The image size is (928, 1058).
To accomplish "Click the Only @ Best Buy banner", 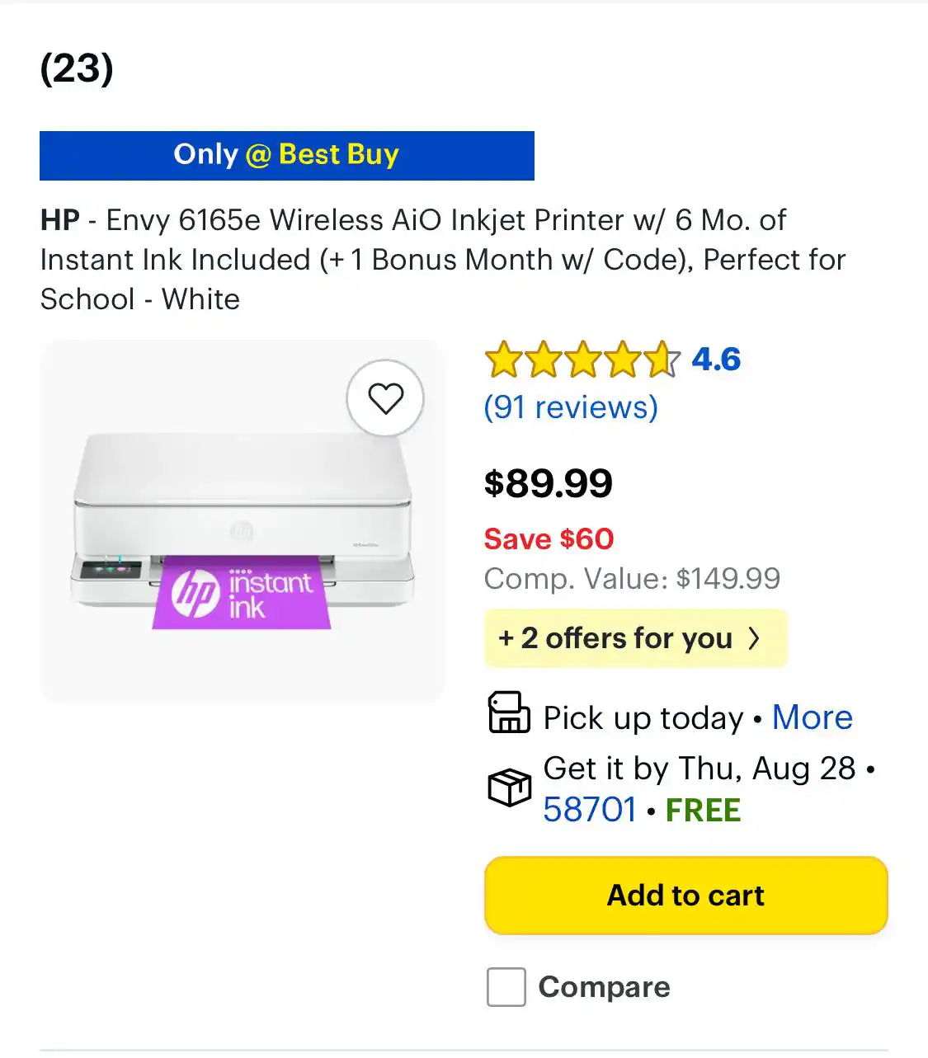I will click(x=286, y=155).
